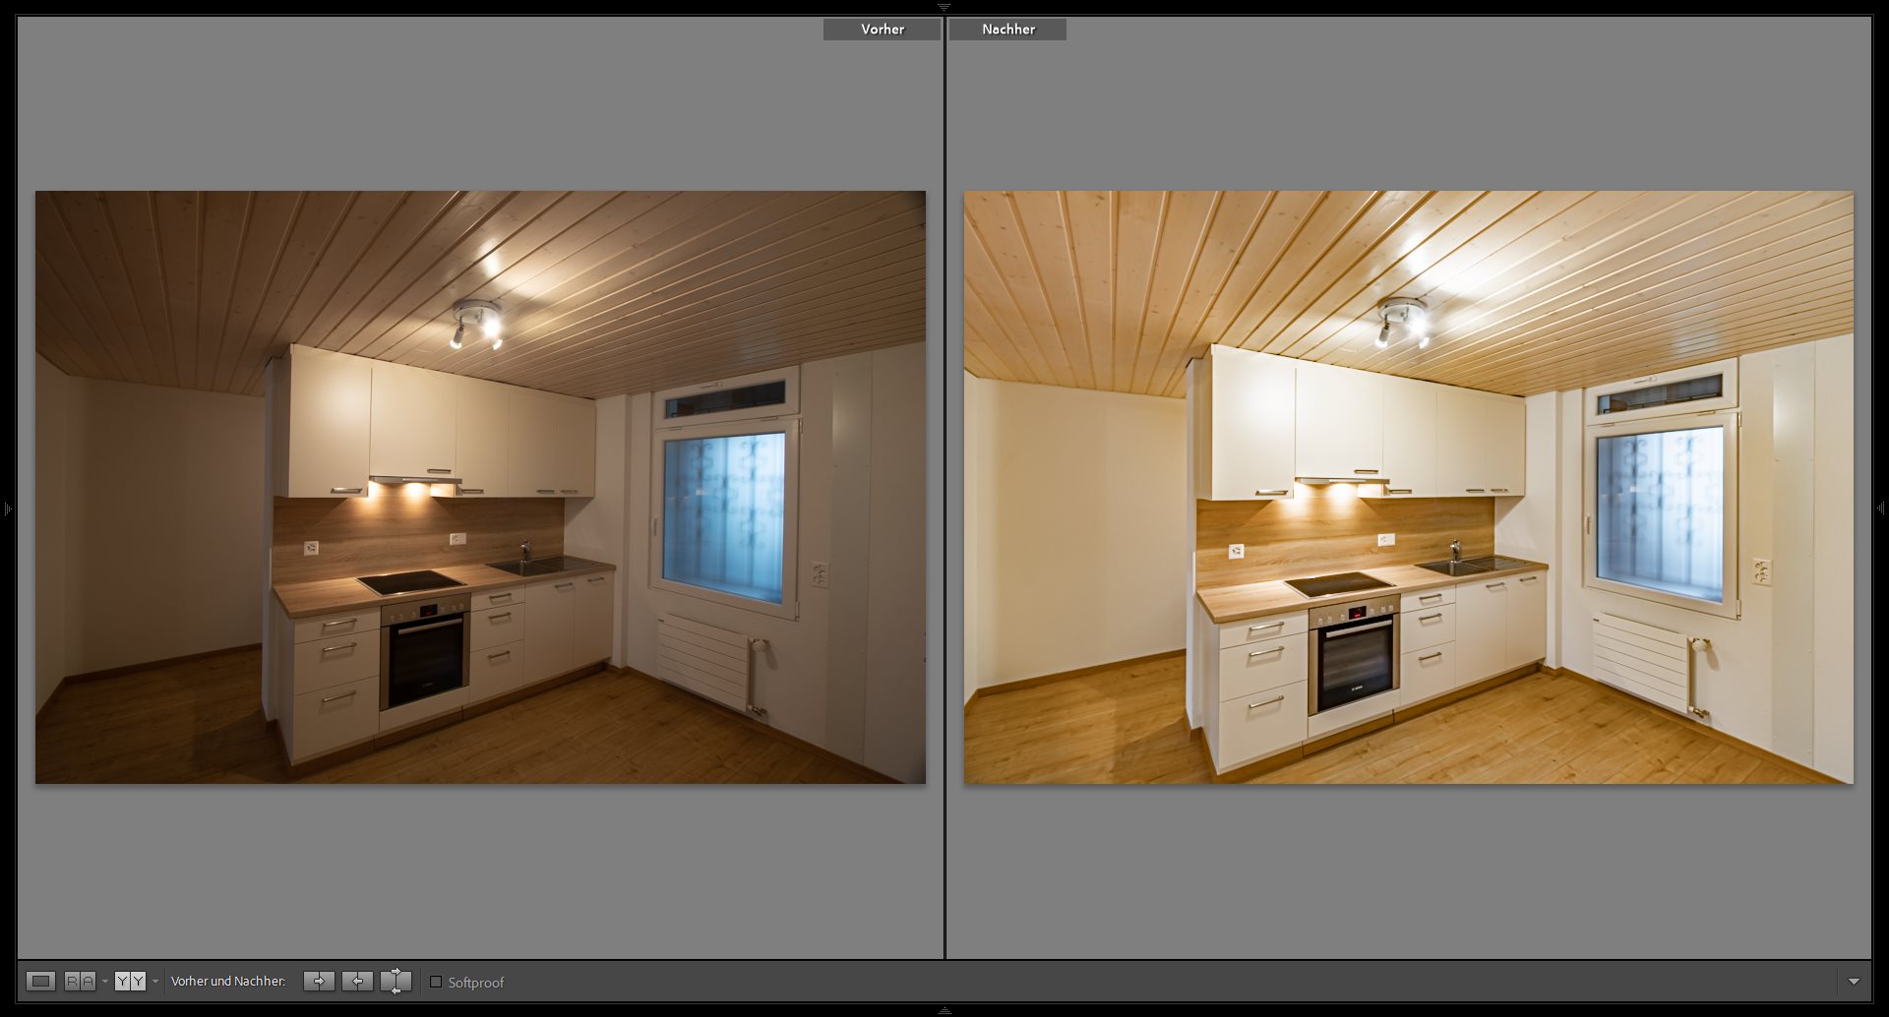Click the Vorher kitchen photo
The width and height of the screenshot is (1889, 1017).
pos(480,487)
